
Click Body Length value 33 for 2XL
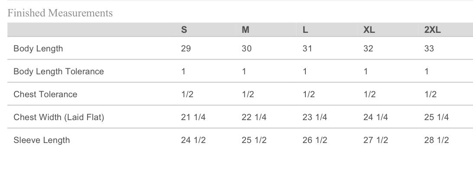[x=429, y=49]
